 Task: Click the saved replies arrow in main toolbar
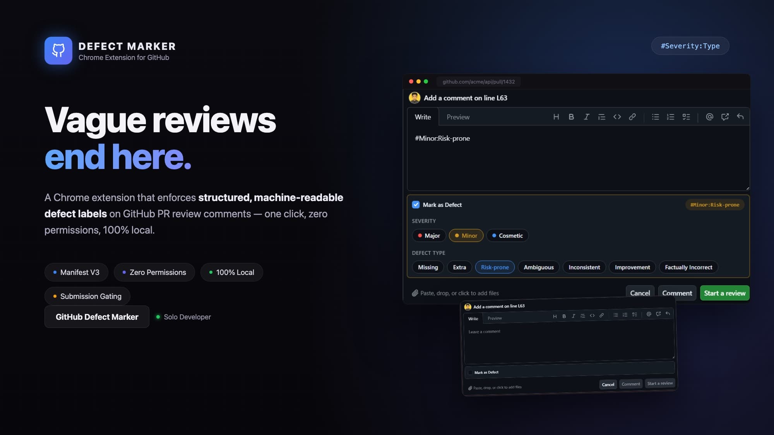[x=740, y=116]
